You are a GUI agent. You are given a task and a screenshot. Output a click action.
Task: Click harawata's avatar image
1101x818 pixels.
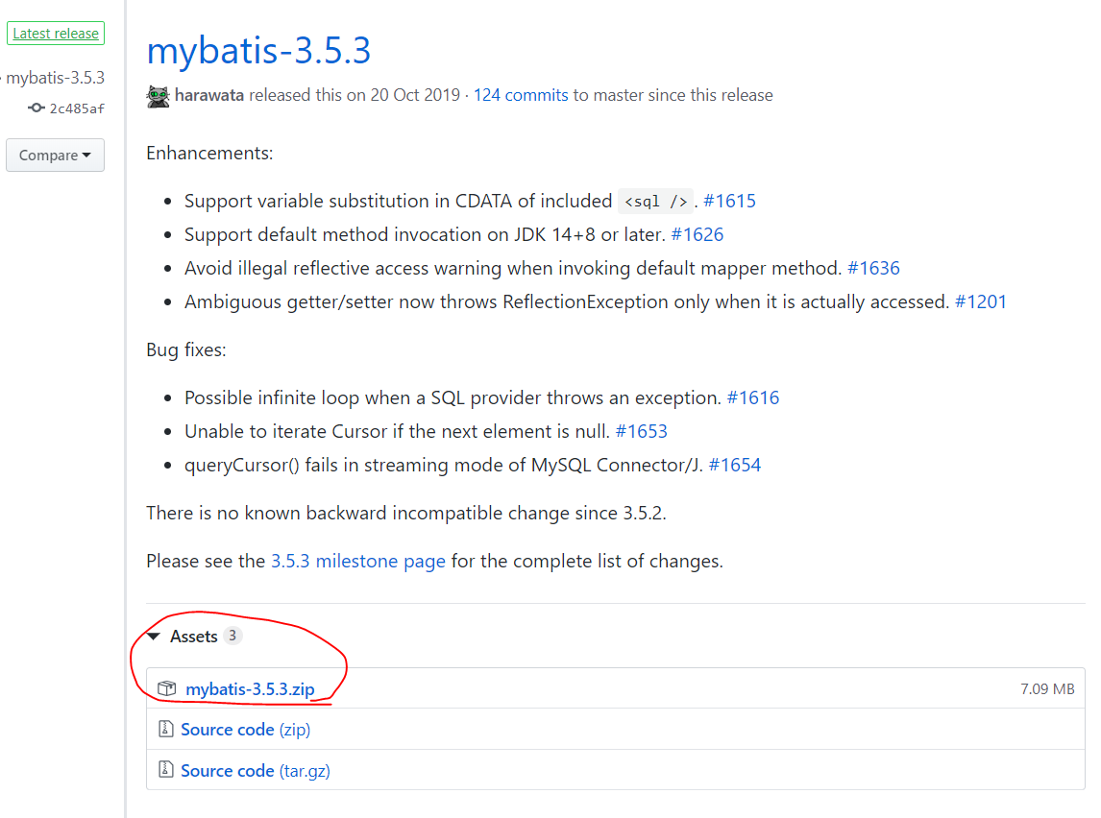[158, 96]
